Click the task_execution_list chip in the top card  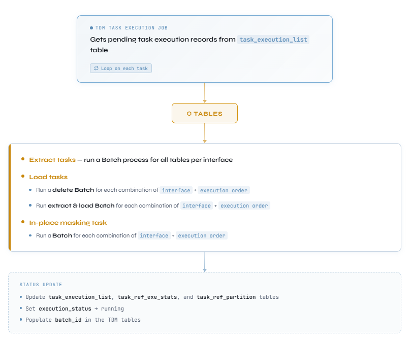click(273, 39)
